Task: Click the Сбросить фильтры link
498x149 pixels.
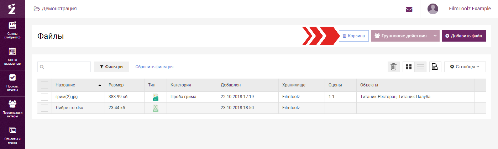Action: (154, 67)
